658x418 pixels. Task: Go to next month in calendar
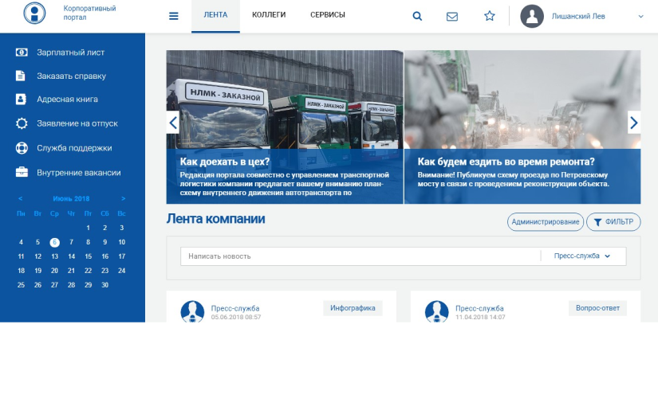123,198
